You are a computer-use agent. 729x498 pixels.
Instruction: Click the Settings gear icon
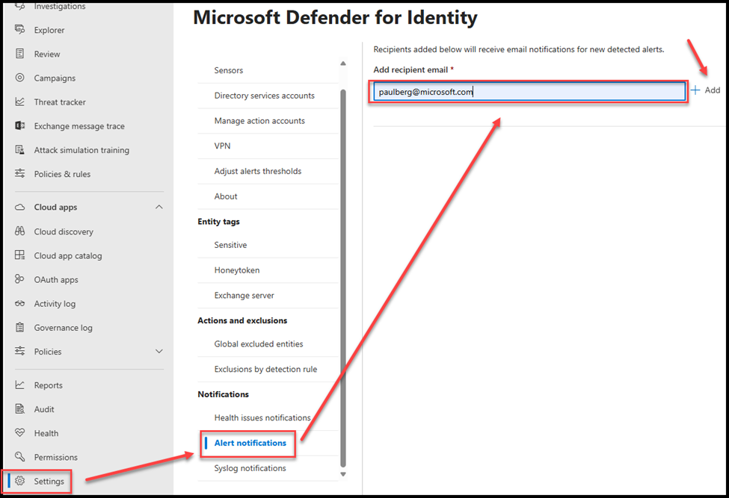pyautogui.click(x=19, y=481)
